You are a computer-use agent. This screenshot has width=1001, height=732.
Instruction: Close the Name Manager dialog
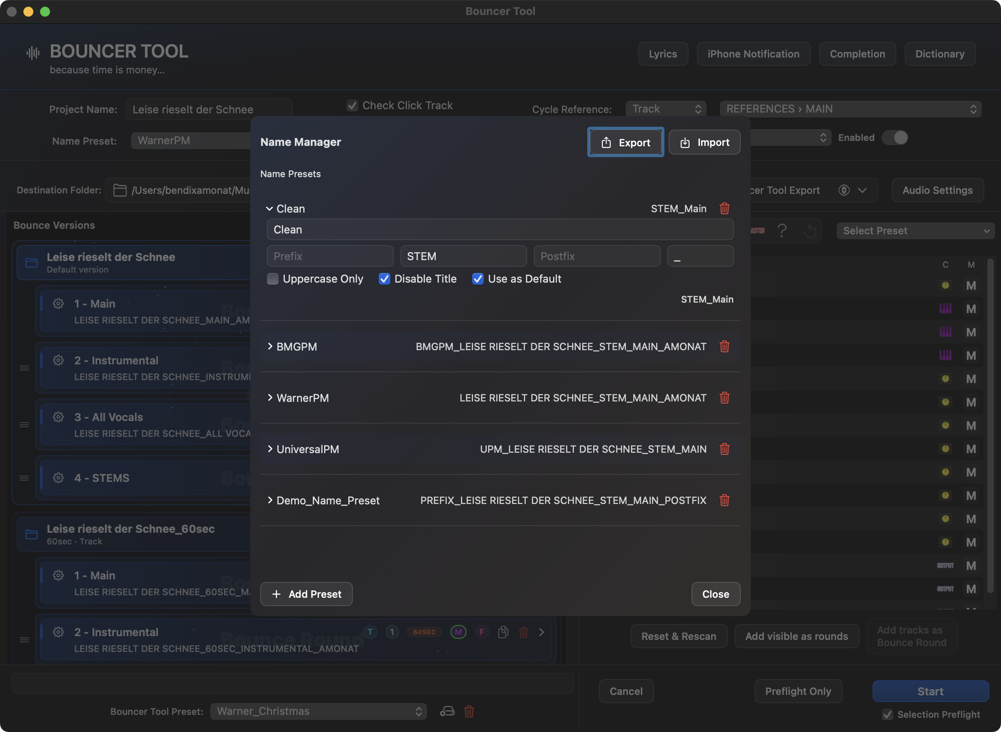[x=716, y=594]
